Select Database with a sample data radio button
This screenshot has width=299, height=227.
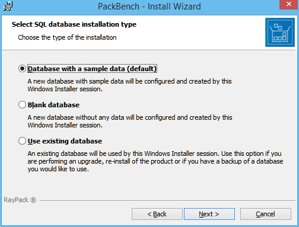pos(22,69)
